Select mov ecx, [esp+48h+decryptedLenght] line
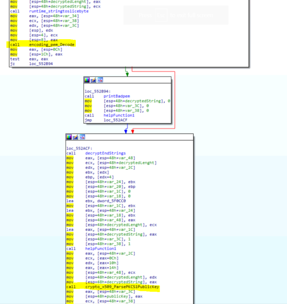This screenshot has width=287, height=304. (x=111, y=163)
